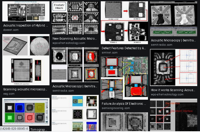This screenshot has height=133, width=200.
Task: Open the FineSatV Hitachi image grid
Action: pyautogui.click(x=75, y=18)
